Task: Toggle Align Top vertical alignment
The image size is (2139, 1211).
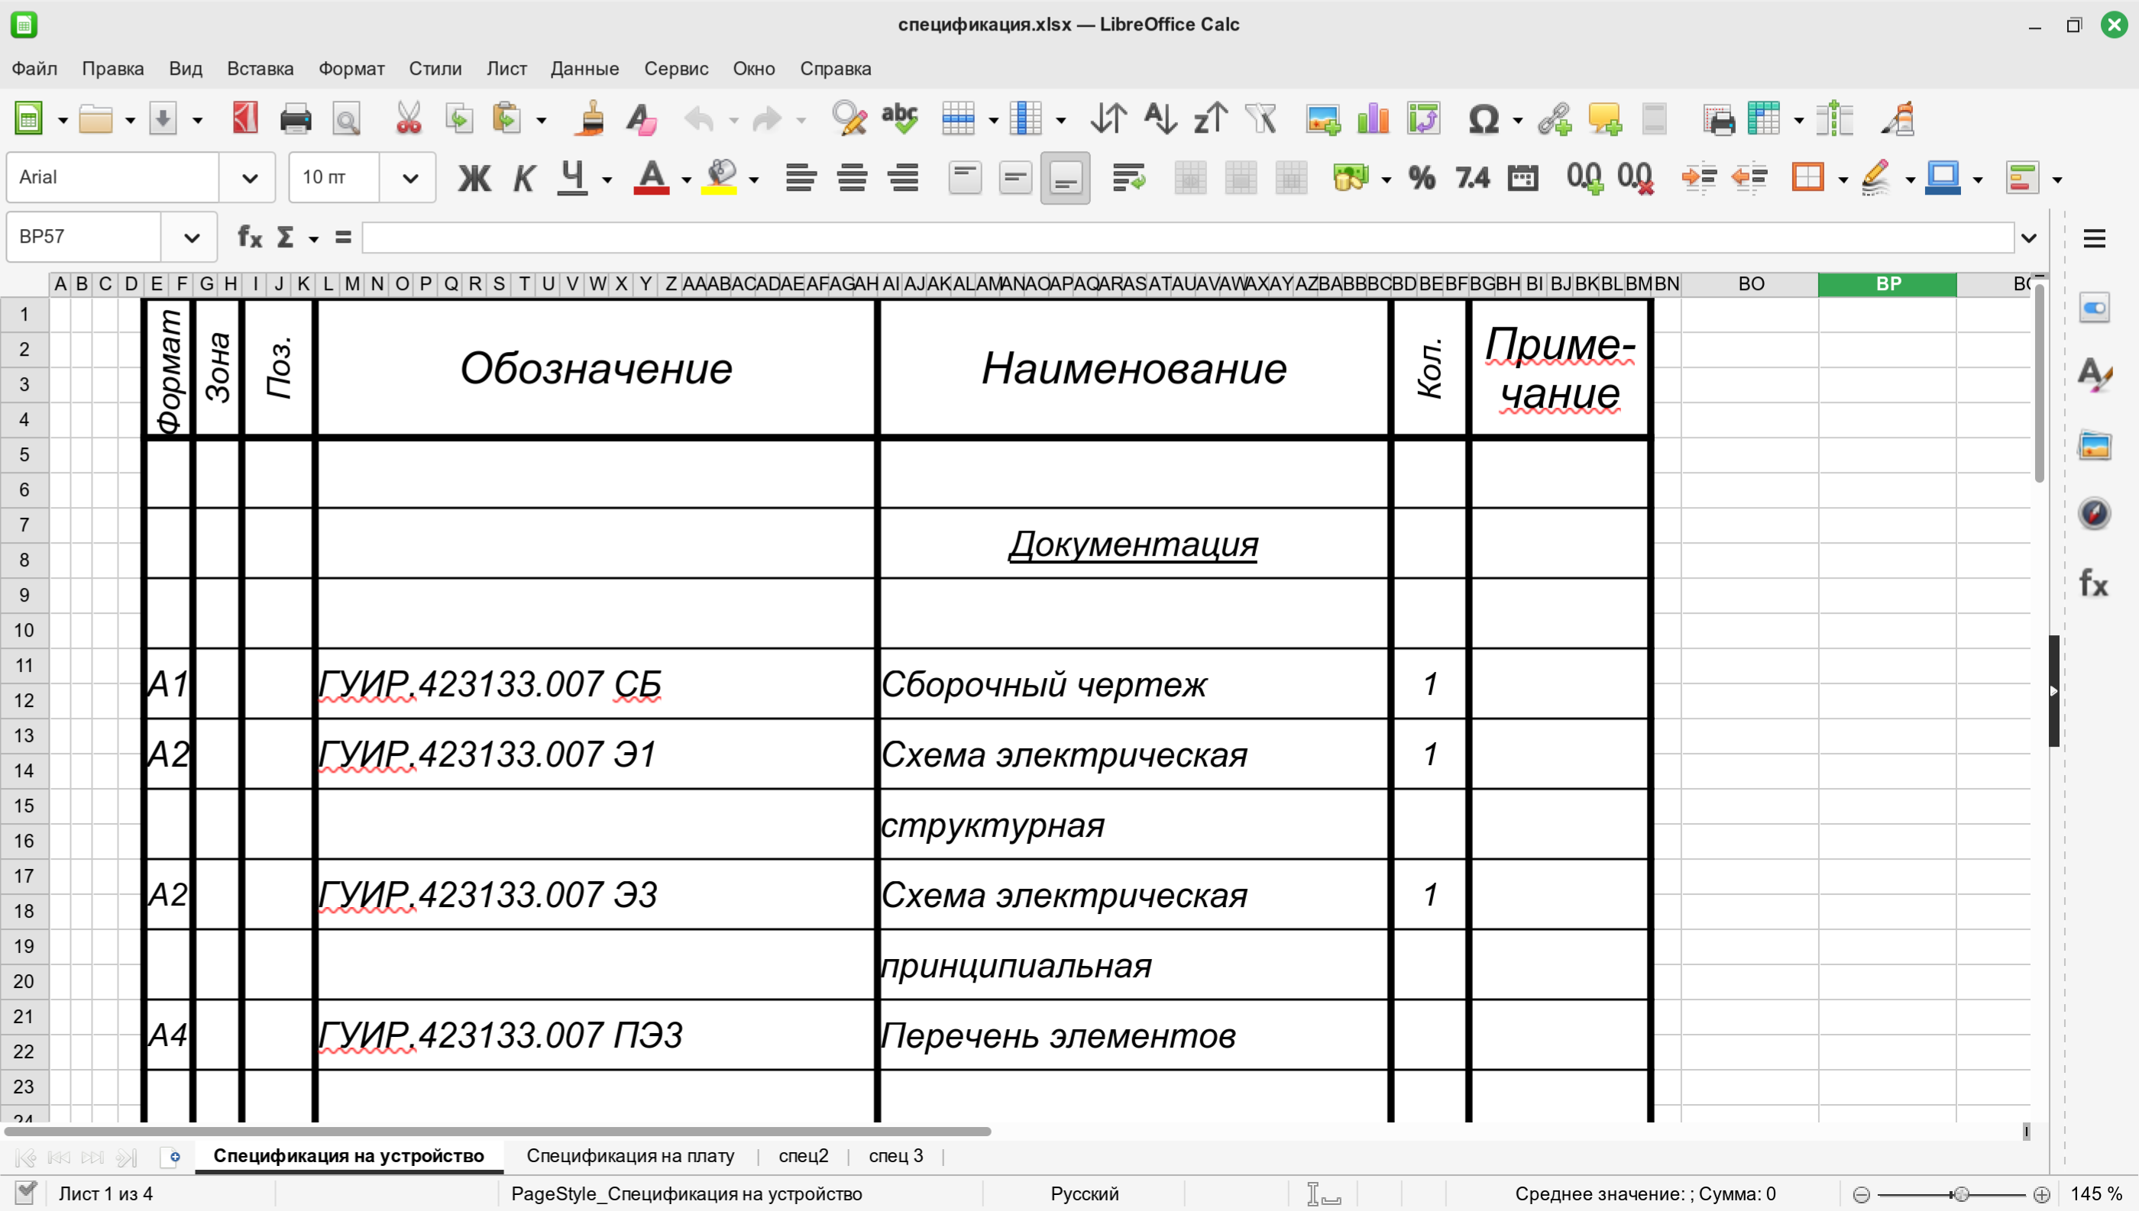Action: pos(964,178)
